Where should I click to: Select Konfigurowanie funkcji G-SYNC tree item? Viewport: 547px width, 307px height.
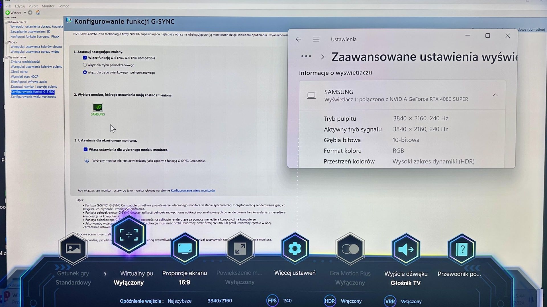point(33,92)
